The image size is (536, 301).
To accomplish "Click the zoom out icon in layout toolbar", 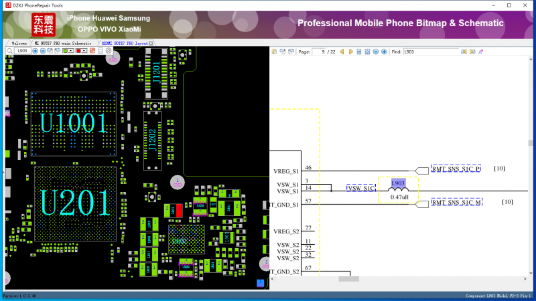I will [x=43, y=51].
